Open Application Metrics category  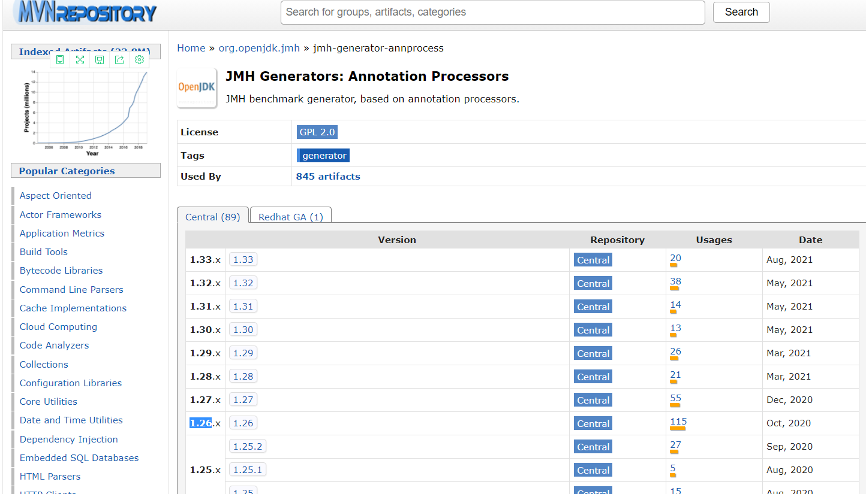coord(62,234)
